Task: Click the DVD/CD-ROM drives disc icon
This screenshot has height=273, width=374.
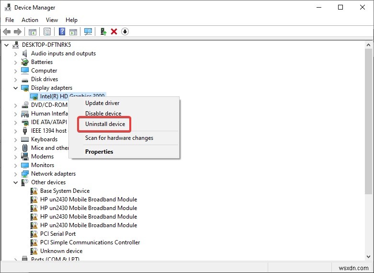Action: (25, 105)
